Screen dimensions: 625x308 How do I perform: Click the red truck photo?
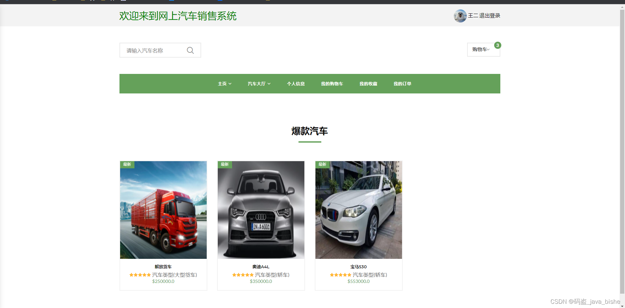click(x=163, y=210)
